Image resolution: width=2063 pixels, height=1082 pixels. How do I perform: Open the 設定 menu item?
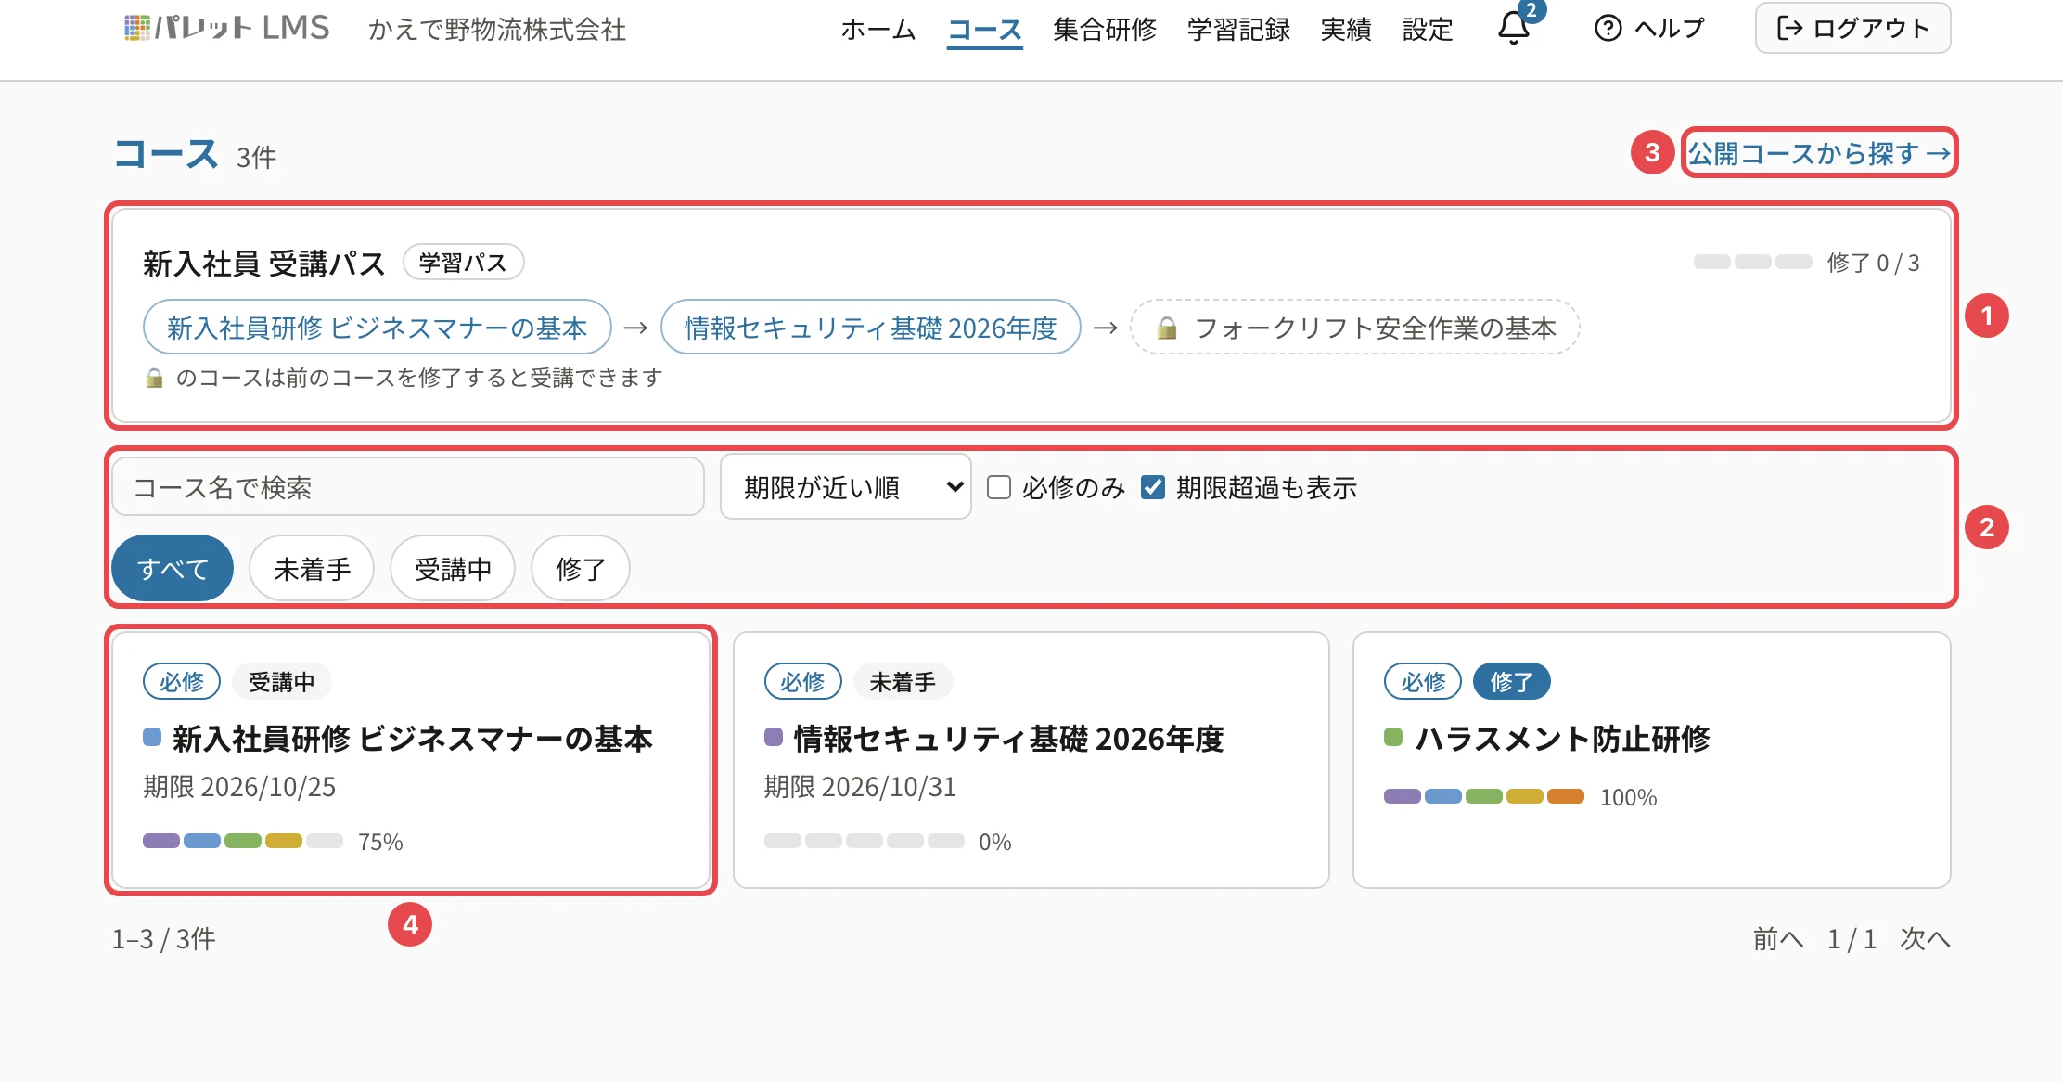pyautogui.click(x=1428, y=30)
